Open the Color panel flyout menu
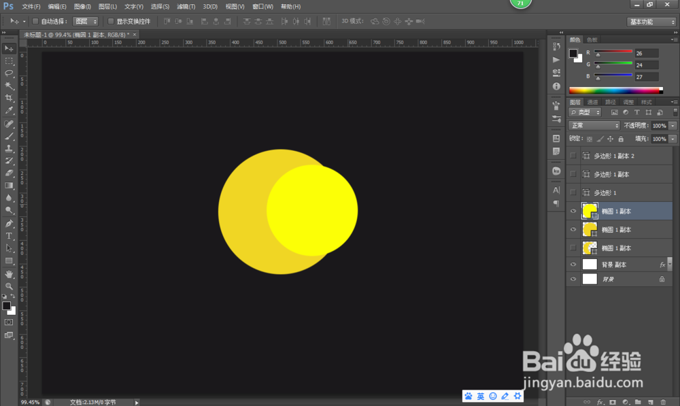Viewport: 680px width, 406px height. [x=674, y=39]
